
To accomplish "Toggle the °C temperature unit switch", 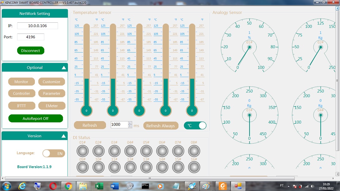I will [195, 125].
